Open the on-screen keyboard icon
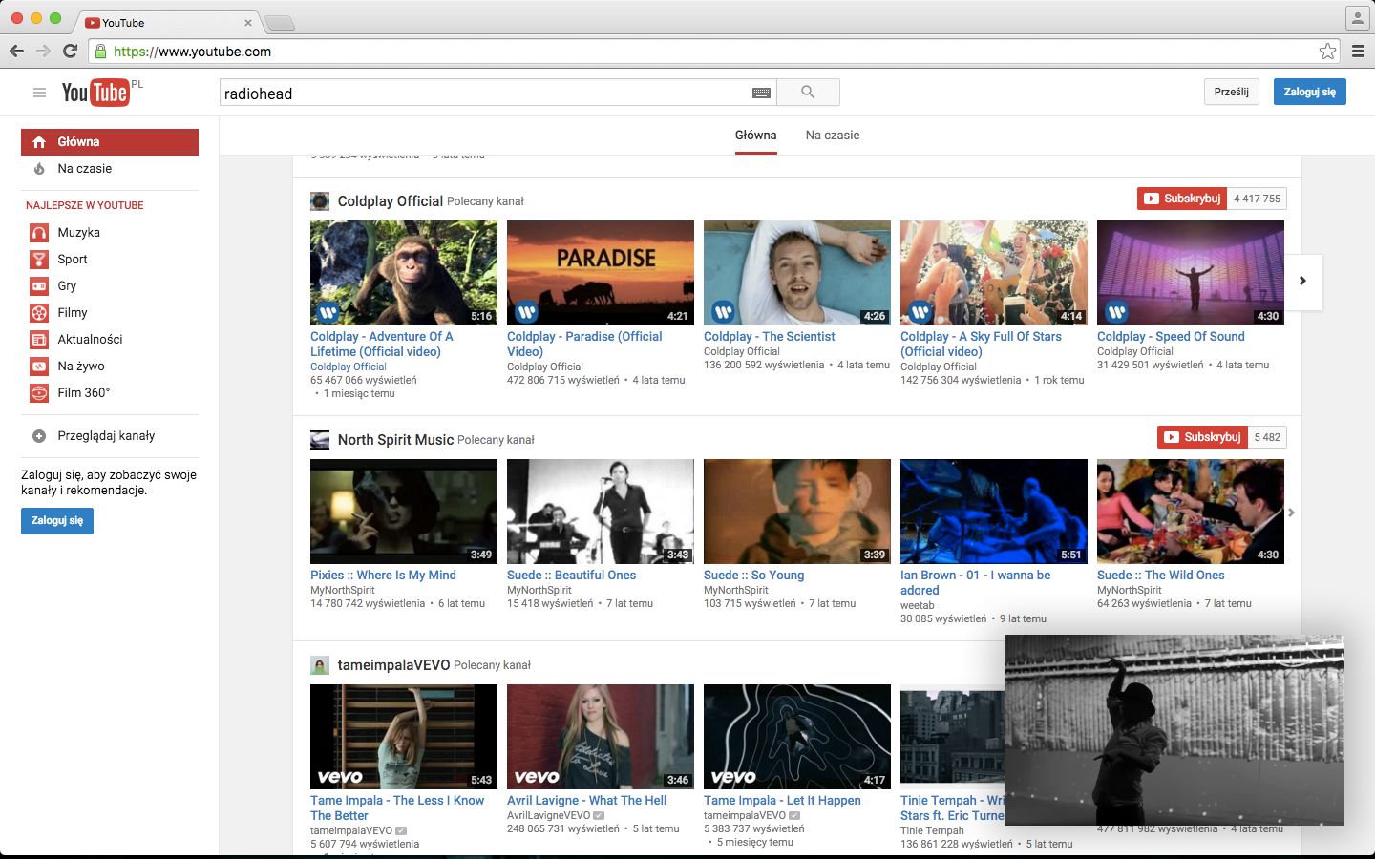This screenshot has width=1375, height=859. (761, 93)
